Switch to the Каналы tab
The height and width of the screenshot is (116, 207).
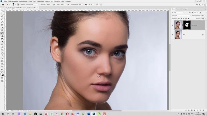178,9
